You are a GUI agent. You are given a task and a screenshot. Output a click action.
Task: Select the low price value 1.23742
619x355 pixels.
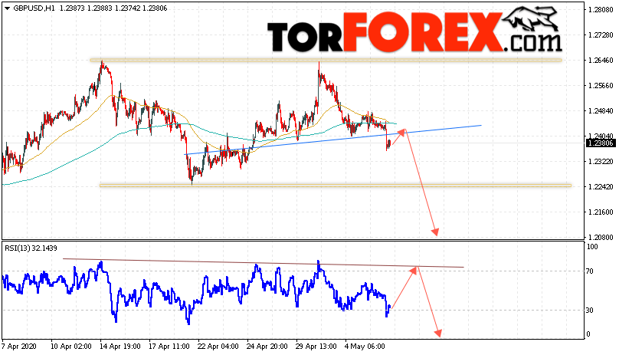tap(127, 8)
